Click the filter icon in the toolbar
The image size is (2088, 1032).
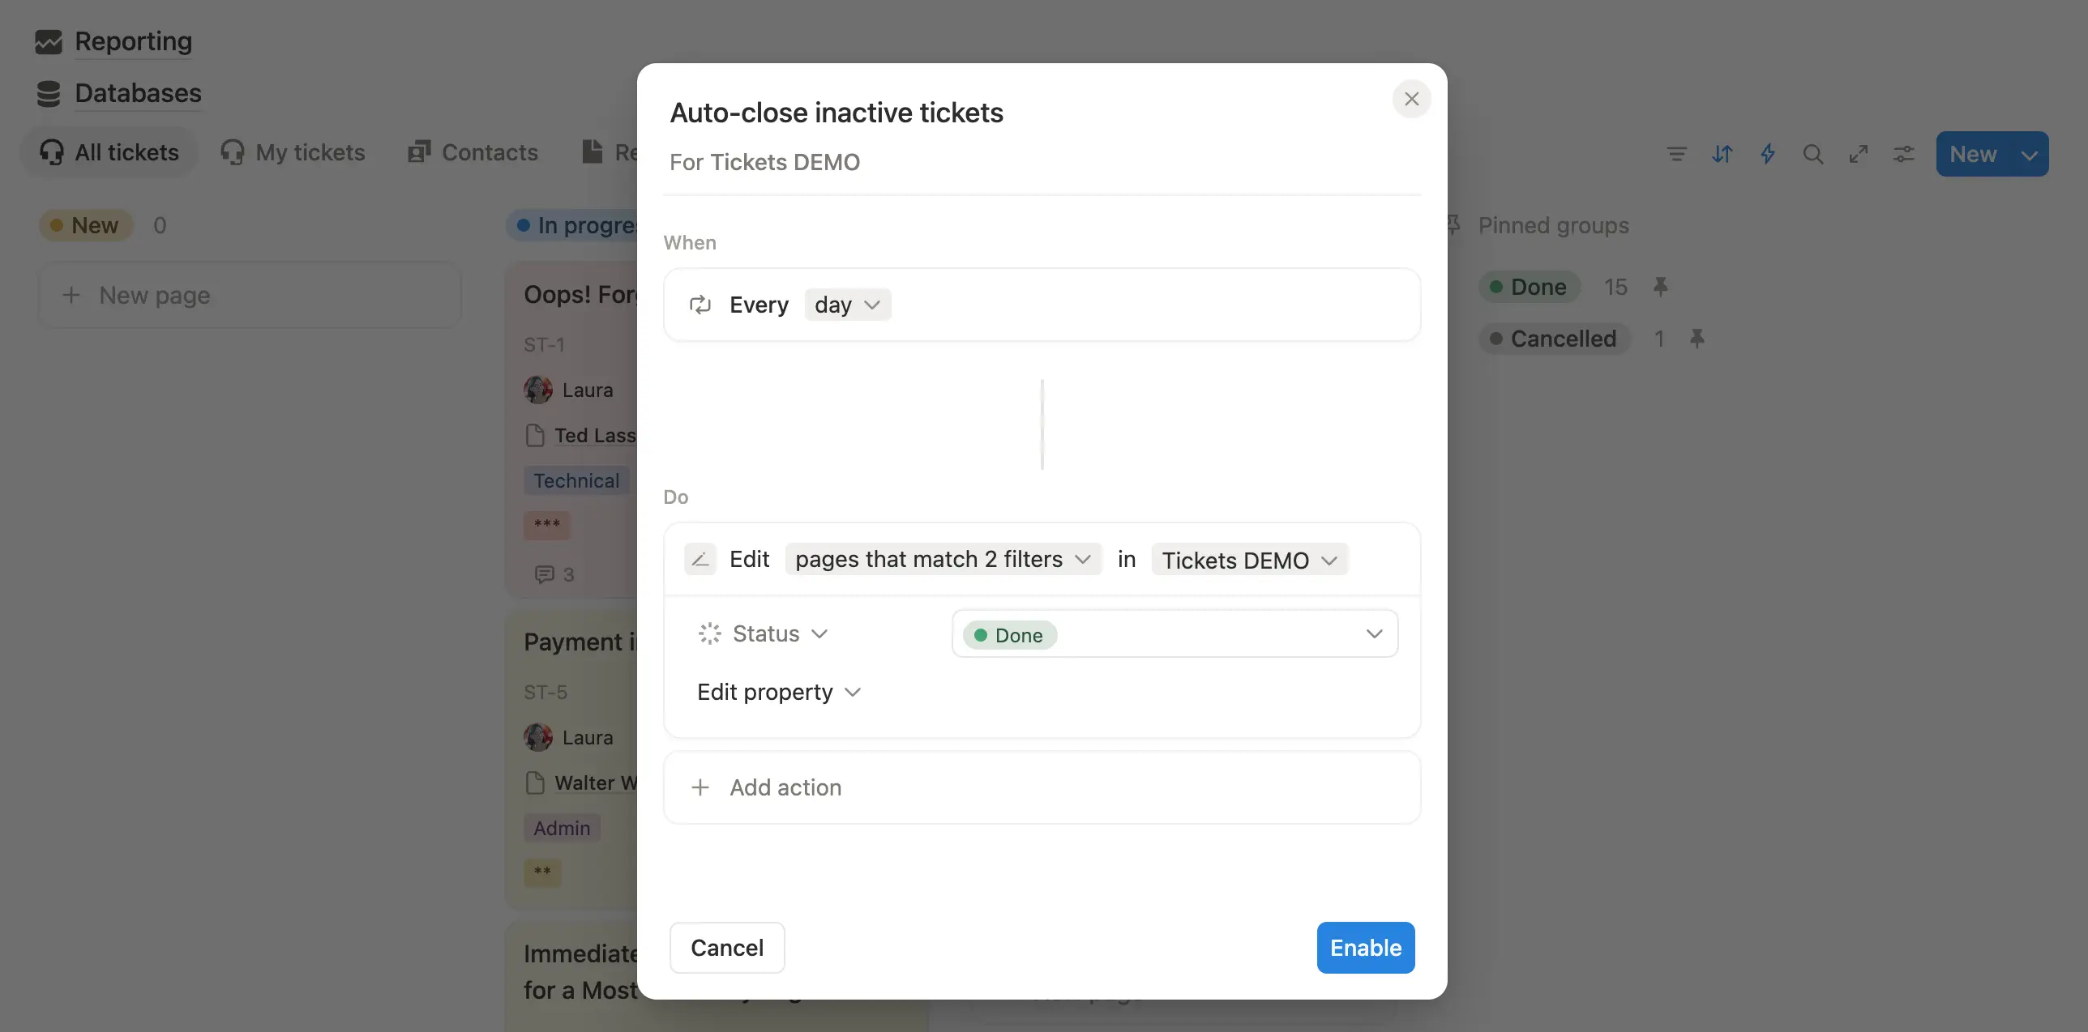click(x=1676, y=153)
